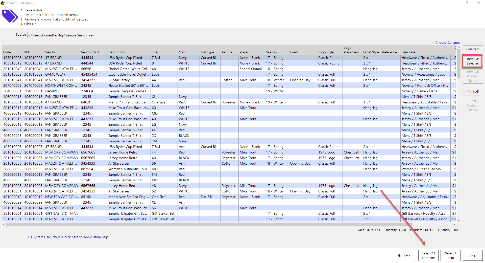Screen dimensions: 485x263
Task: Click Men's '47 Brand Red Bas... description
Action: (129, 102)
